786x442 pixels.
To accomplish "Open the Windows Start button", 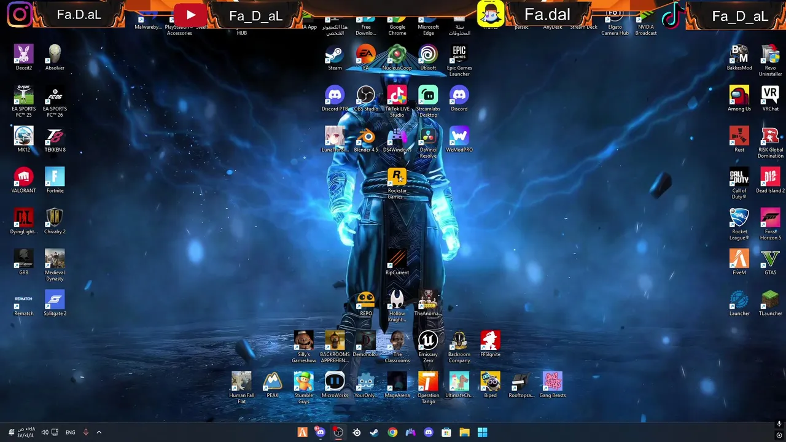I will click(483, 432).
